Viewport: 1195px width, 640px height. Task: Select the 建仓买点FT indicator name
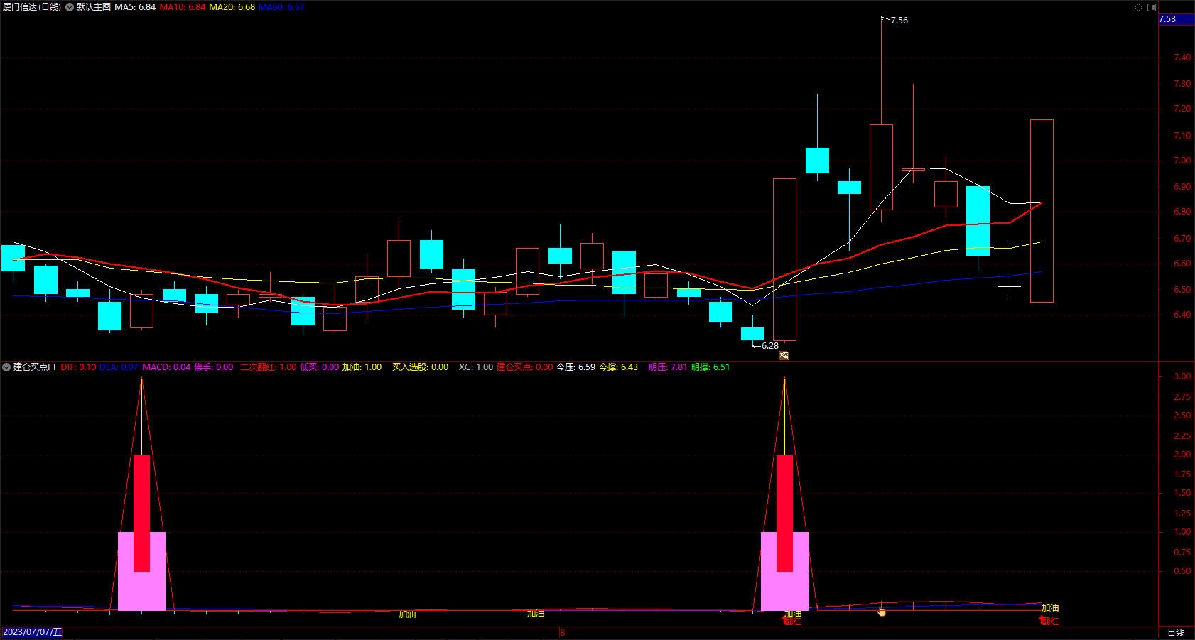click(35, 367)
